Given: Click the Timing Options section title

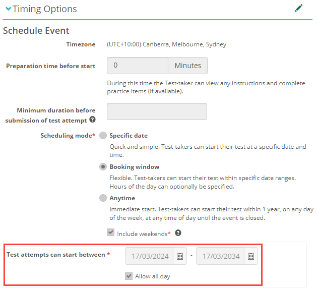Looking at the screenshot, I should 45,9.
